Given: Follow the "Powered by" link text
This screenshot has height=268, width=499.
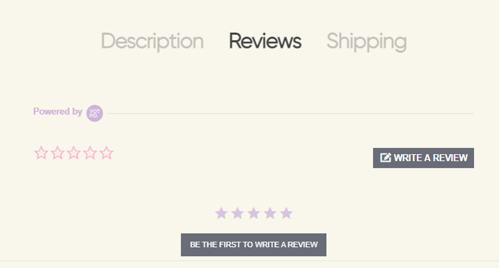Looking at the screenshot, I should 57,112.
